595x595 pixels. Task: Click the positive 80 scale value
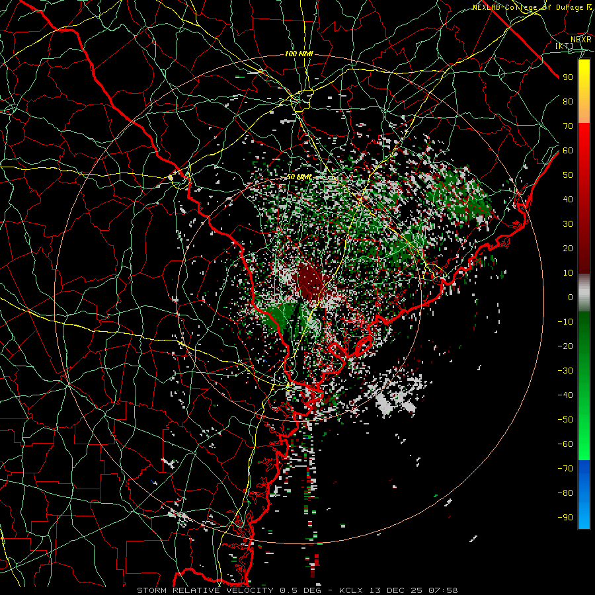(568, 102)
